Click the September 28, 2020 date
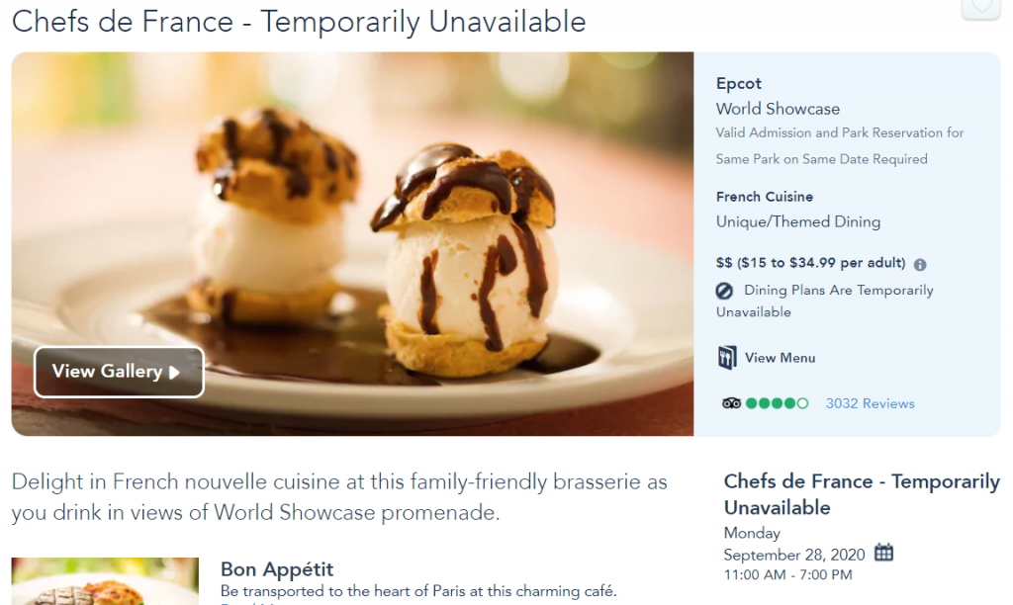 coord(793,555)
